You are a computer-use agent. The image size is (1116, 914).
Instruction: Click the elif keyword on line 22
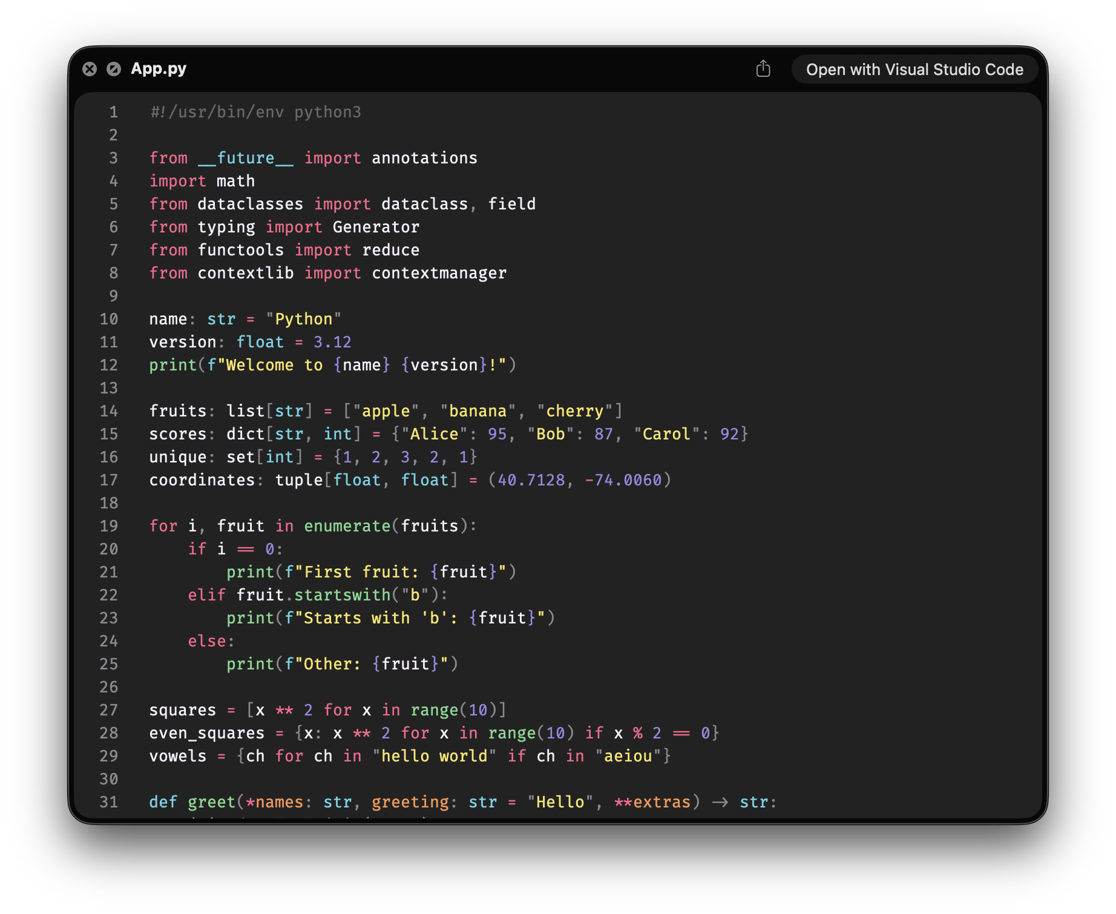[208, 595]
